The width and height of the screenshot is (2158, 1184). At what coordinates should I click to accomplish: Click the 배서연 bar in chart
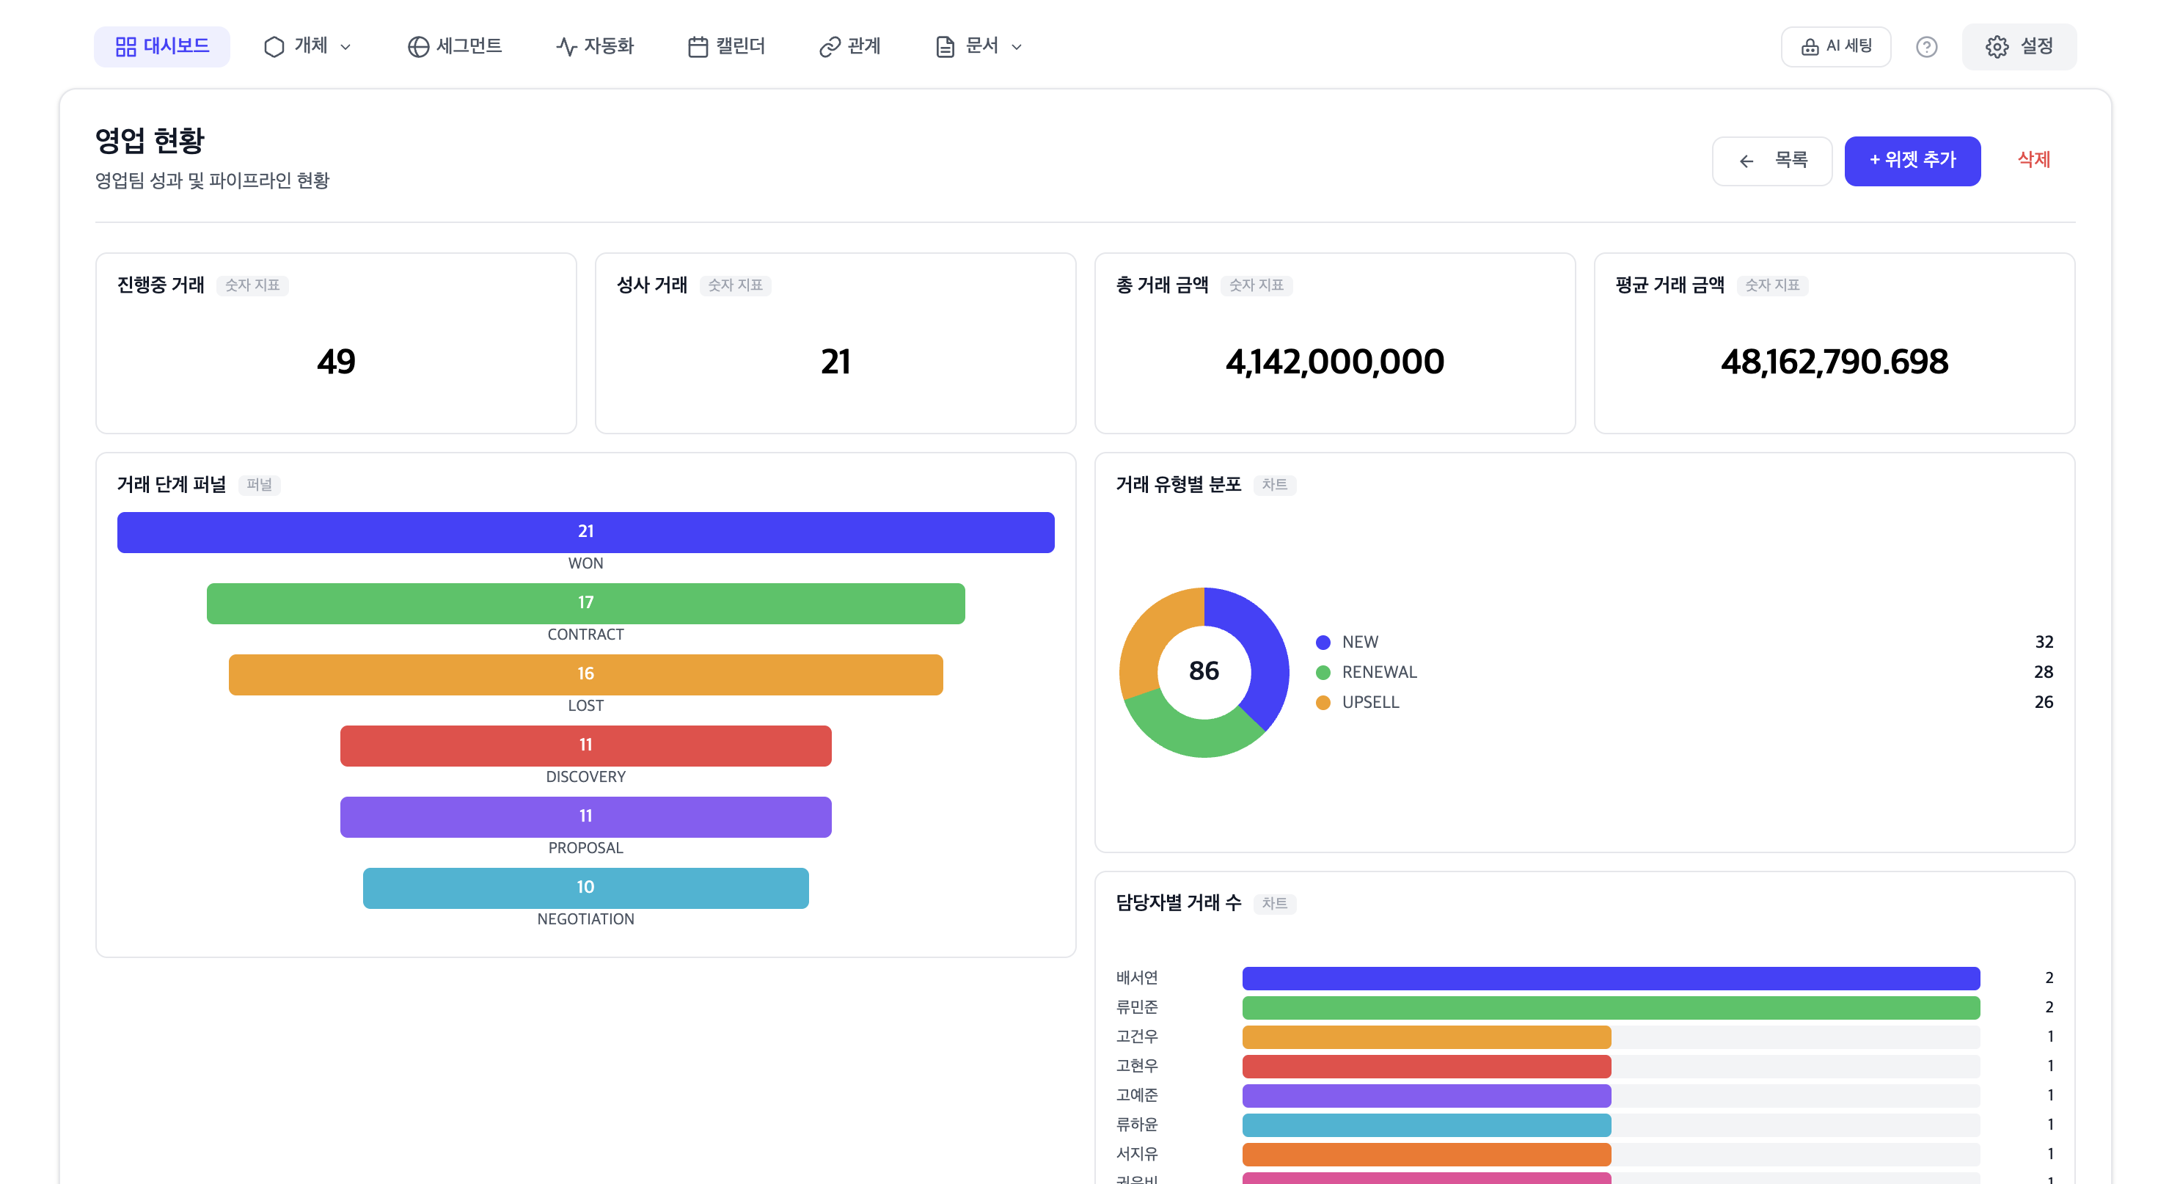click(x=1610, y=978)
